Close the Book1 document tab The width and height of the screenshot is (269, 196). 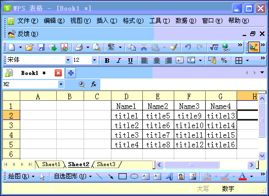(x=58, y=73)
